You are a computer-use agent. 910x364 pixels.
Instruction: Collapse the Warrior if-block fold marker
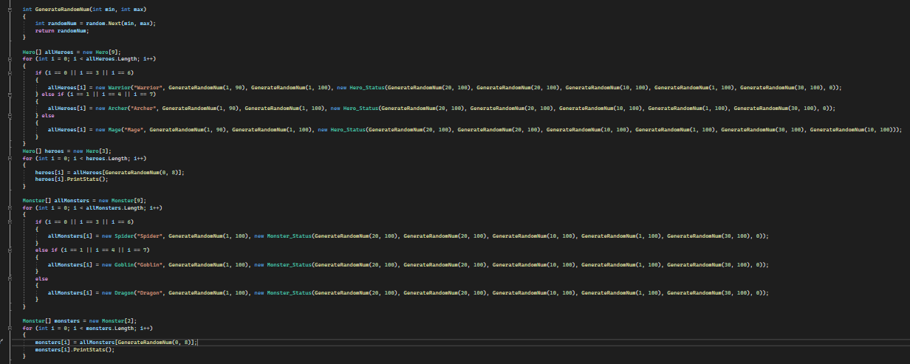pyautogui.click(x=10, y=72)
